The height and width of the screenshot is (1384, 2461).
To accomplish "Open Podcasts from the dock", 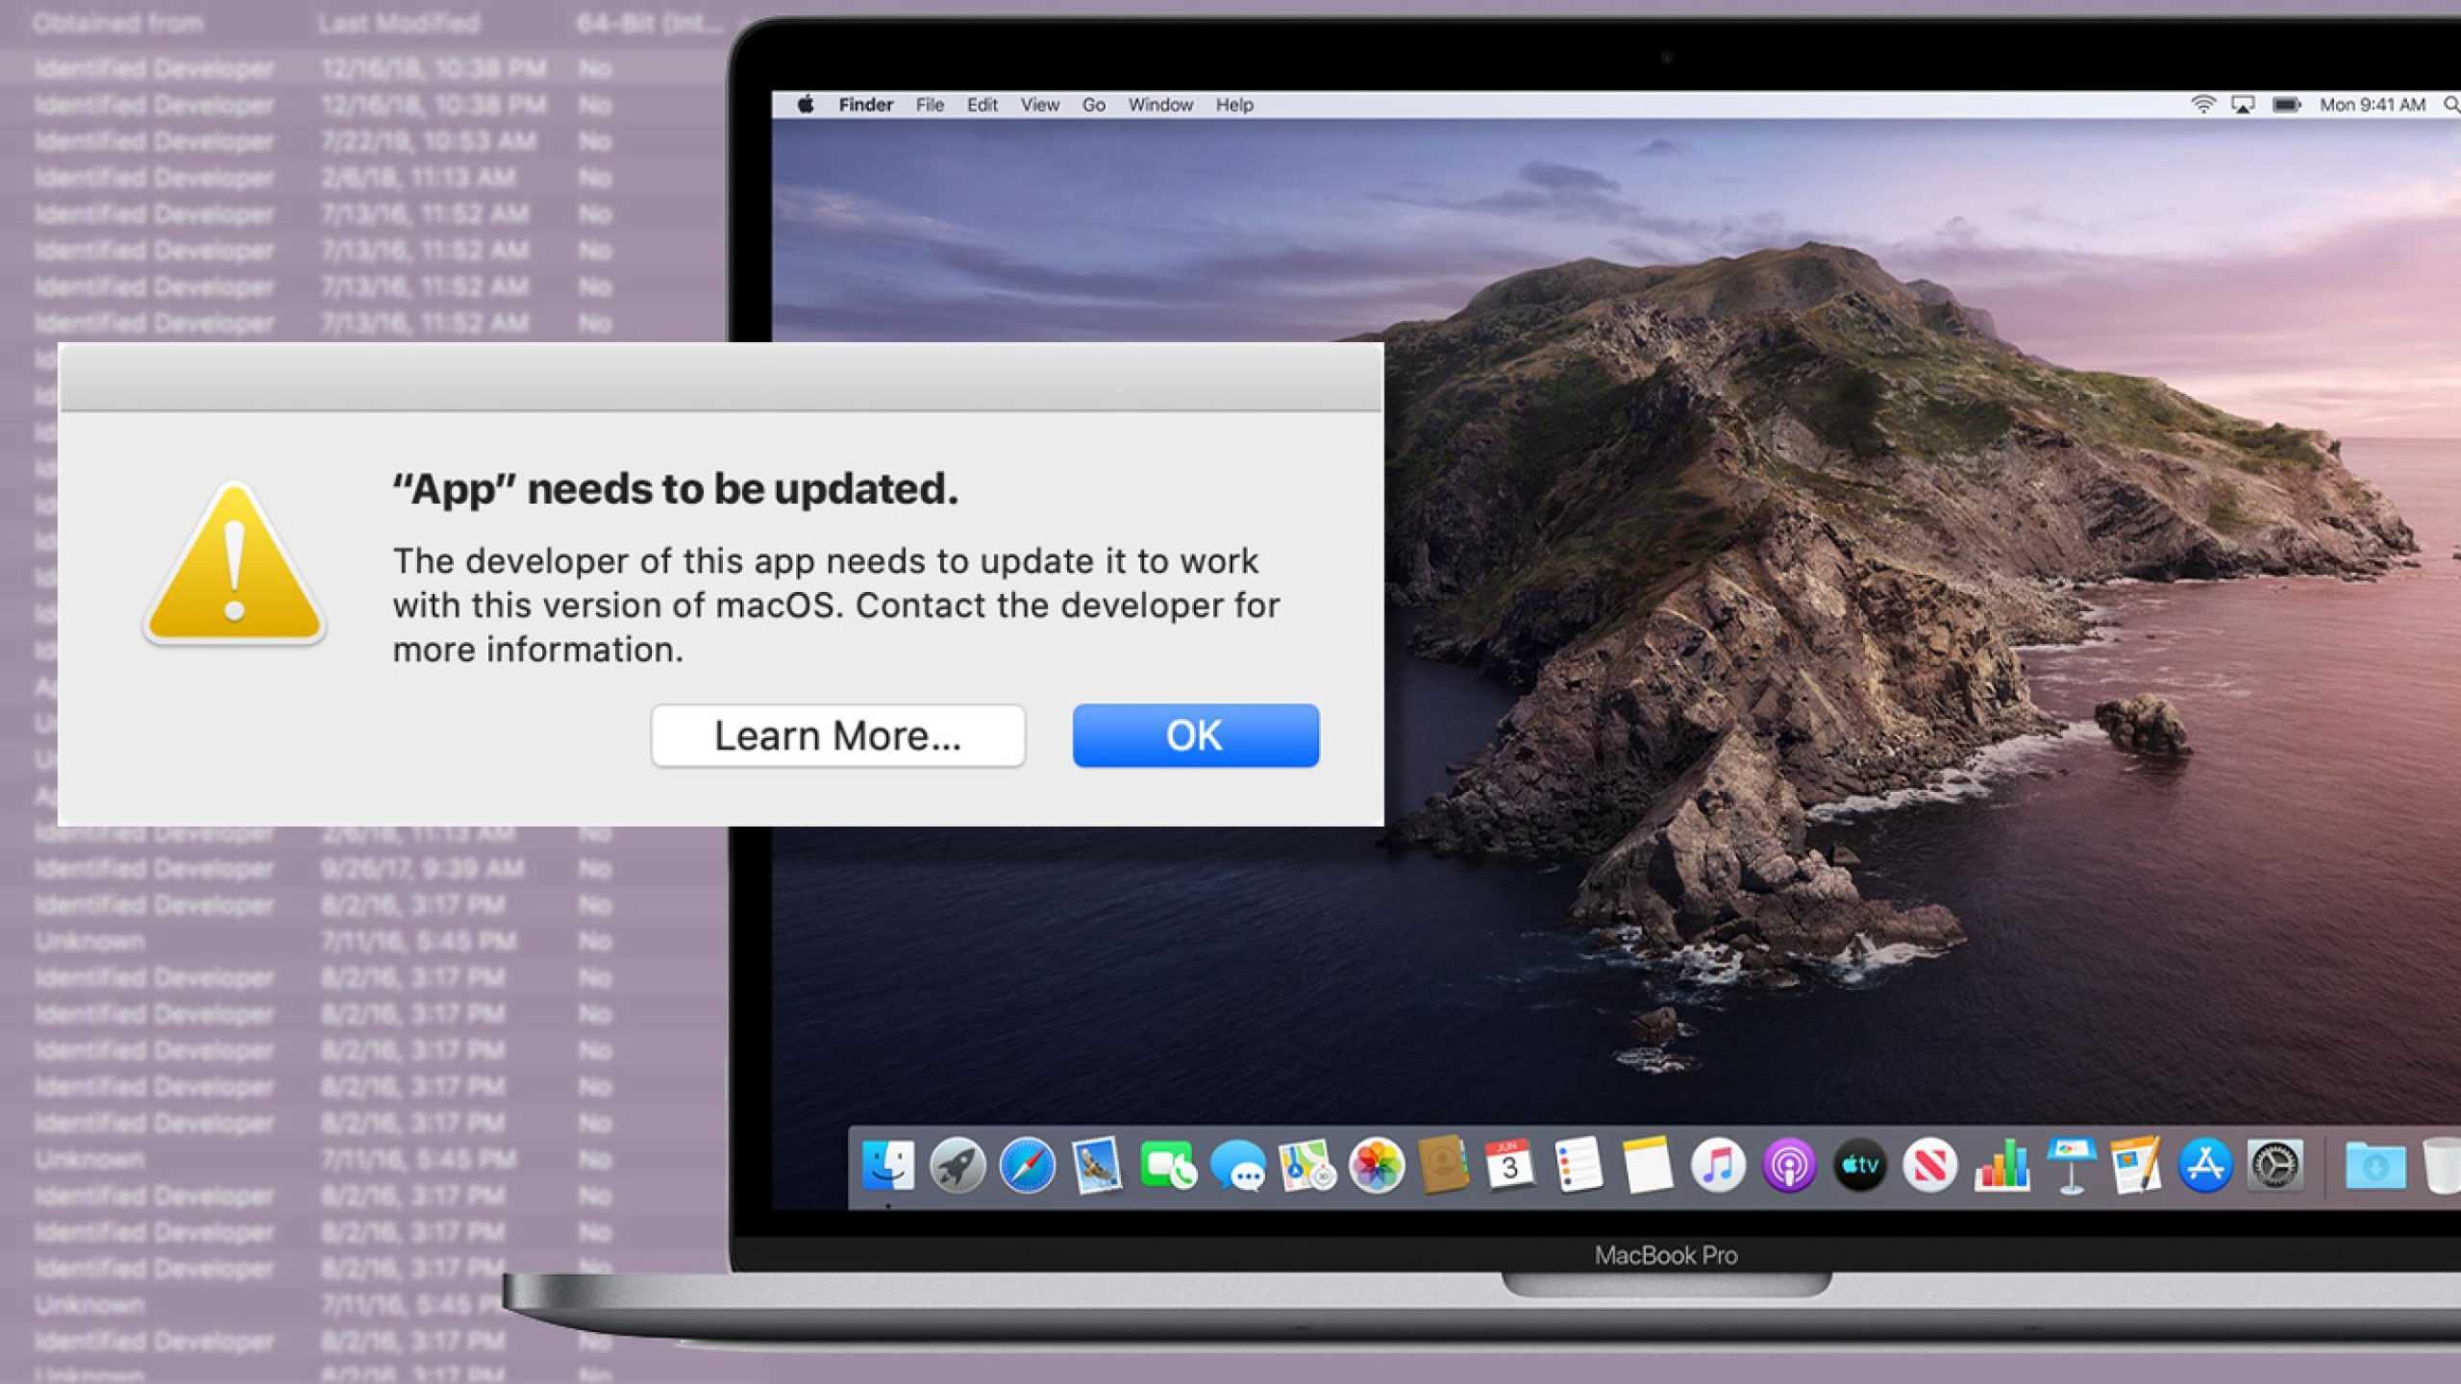I will pos(1786,1166).
